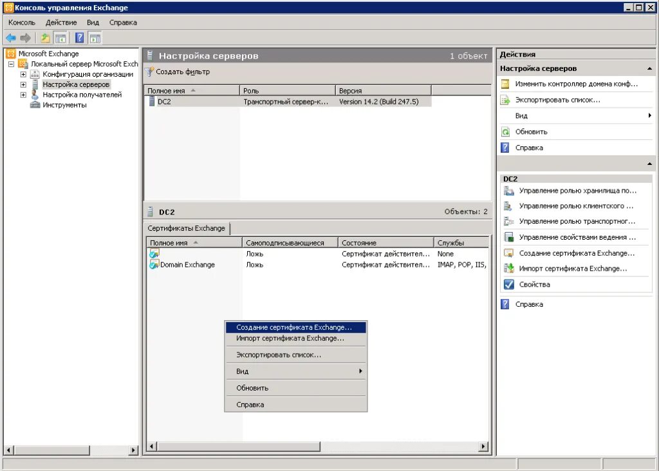Click the green Обновить refresh icon
The height and width of the screenshot is (471, 659).
click(x=505, y=131)
